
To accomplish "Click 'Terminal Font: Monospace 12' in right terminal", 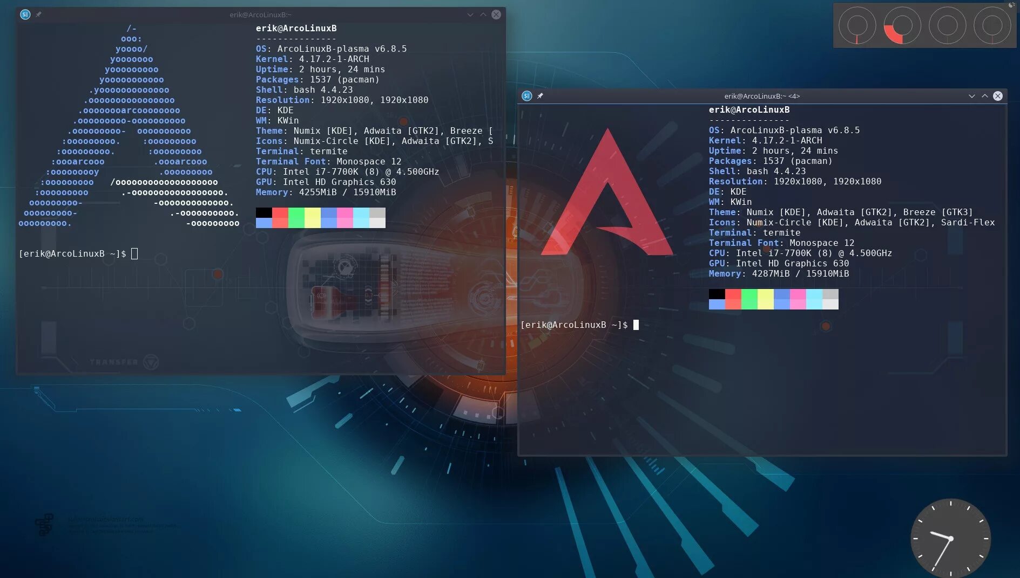I will [x=782, y=243].
